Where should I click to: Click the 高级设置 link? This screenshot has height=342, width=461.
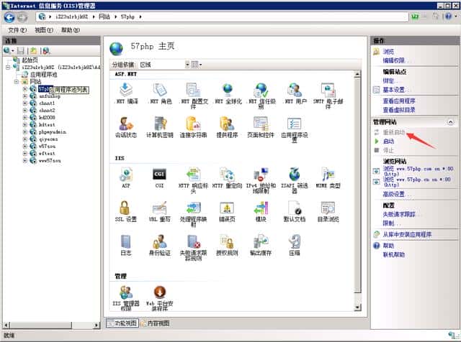tap(395, 194)
